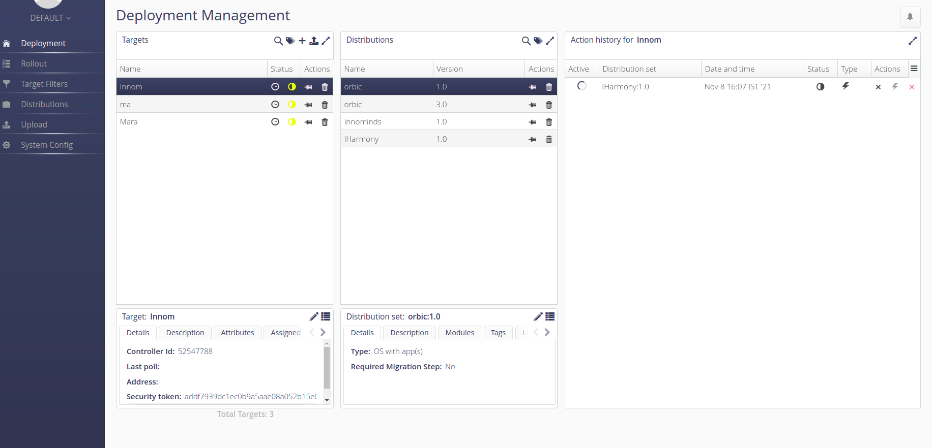Viewport: 932px width, 448px height.
Task: Open Rollout in the sidebar
Action: (x=52, y=63)
